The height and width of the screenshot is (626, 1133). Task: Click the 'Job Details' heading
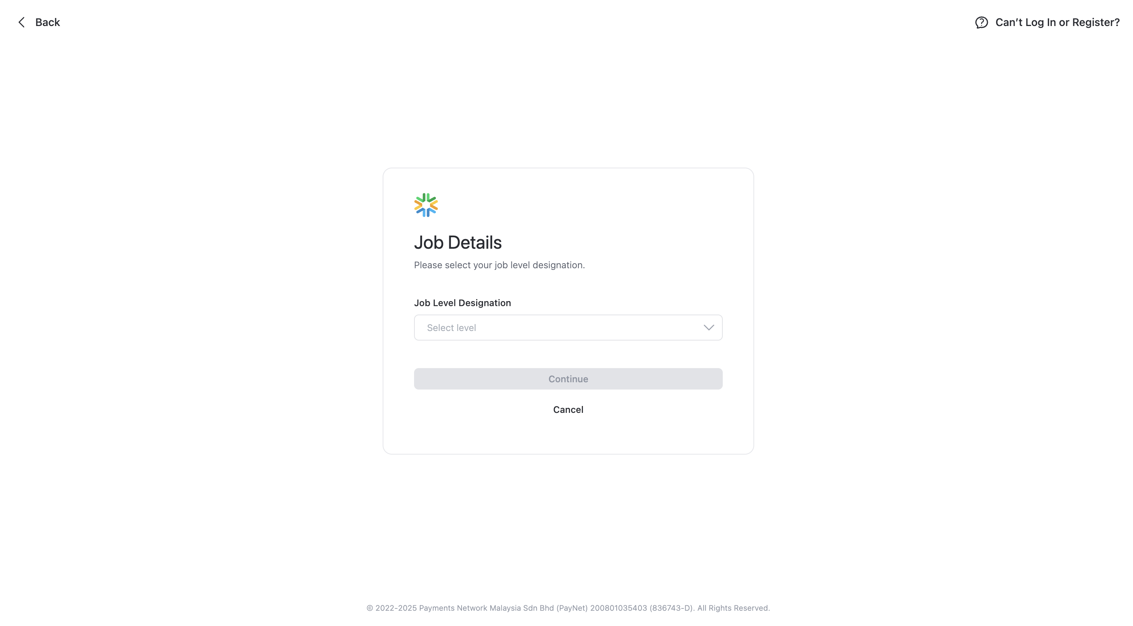(457, 243)
